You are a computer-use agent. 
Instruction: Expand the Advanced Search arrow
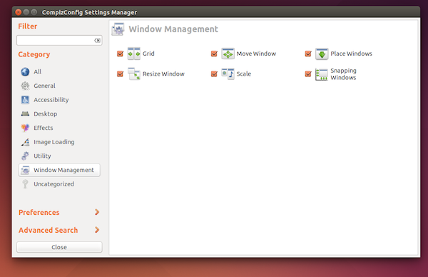pos(97,230)
